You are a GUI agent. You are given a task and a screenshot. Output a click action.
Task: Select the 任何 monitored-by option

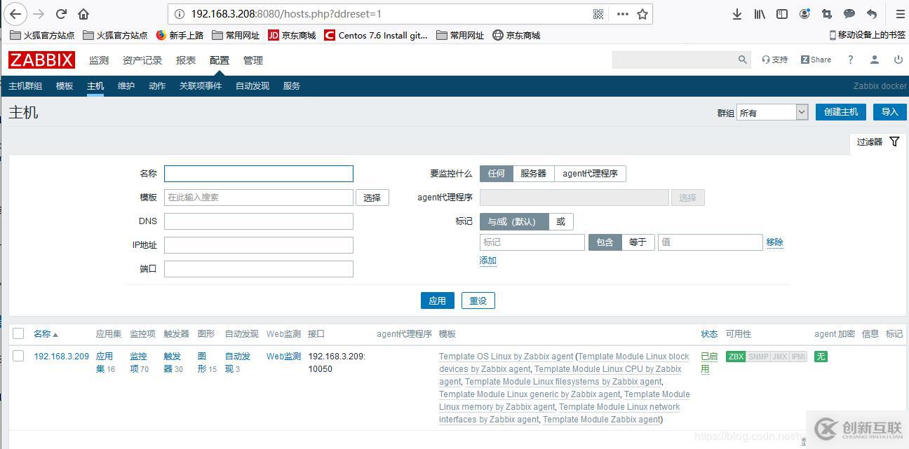click(497, 174)
